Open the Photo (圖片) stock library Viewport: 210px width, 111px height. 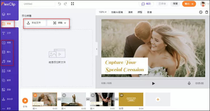[7, 52]
